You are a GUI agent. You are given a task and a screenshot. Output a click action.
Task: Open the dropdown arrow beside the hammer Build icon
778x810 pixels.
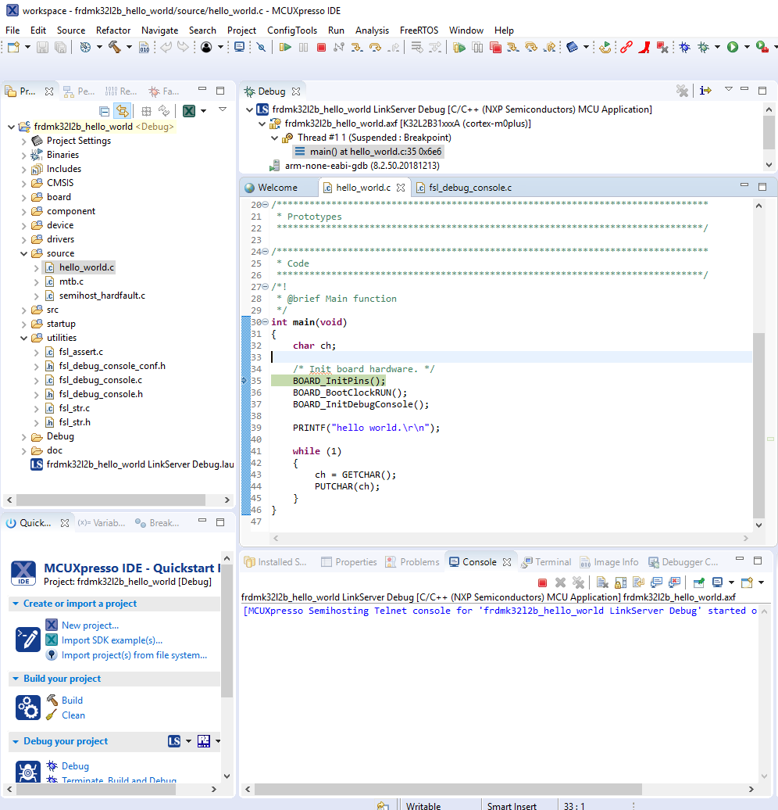point(129,48)
